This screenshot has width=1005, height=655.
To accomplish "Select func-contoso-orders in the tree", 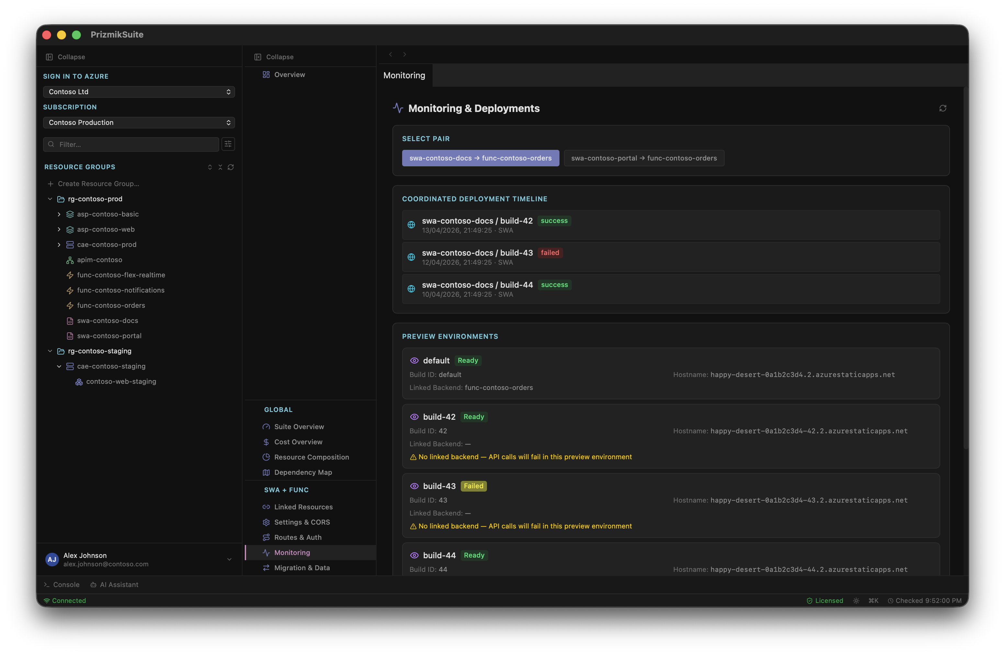I will coord(111,305).
